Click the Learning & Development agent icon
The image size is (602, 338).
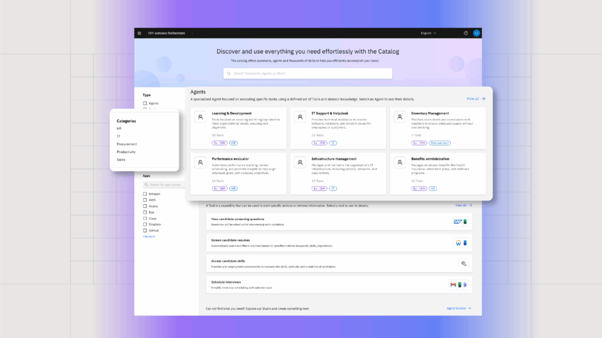coord(201,117)
